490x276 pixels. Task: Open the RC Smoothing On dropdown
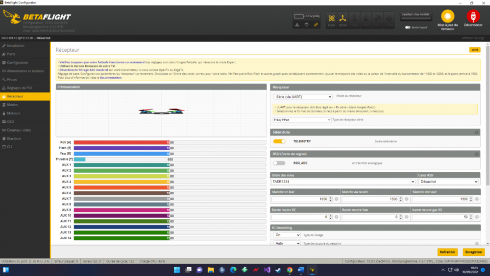click(287, 235)
